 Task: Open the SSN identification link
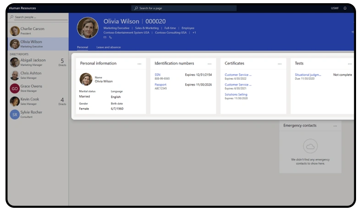click(x=158, y=75)
